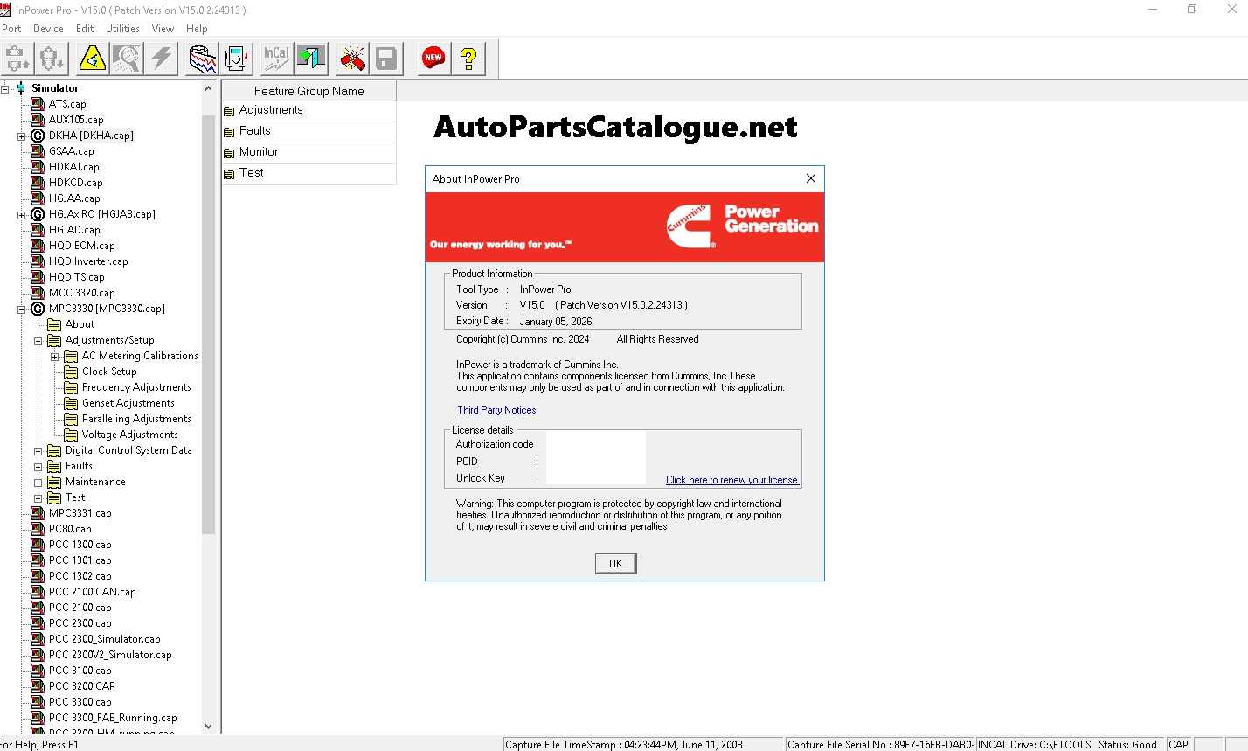Click the green arrow door icon
The image size is (1248, 751).
click(310, 59)
